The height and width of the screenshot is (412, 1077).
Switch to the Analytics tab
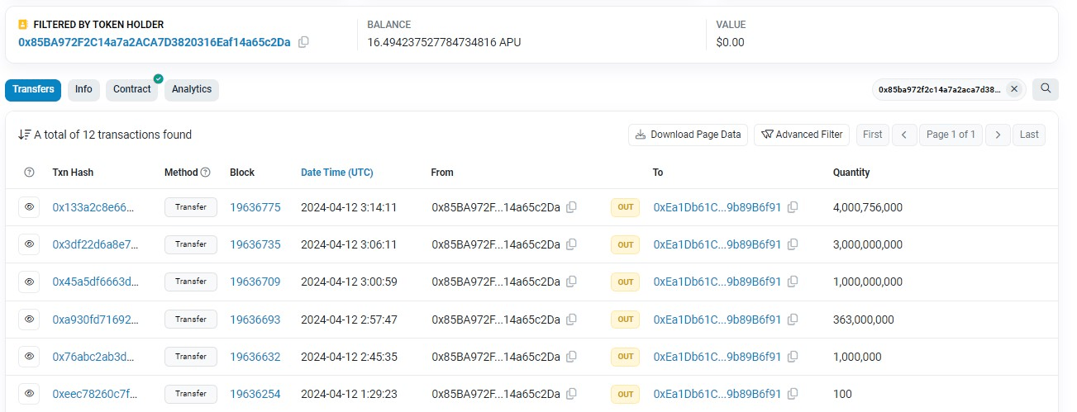[x=191, y=89]
